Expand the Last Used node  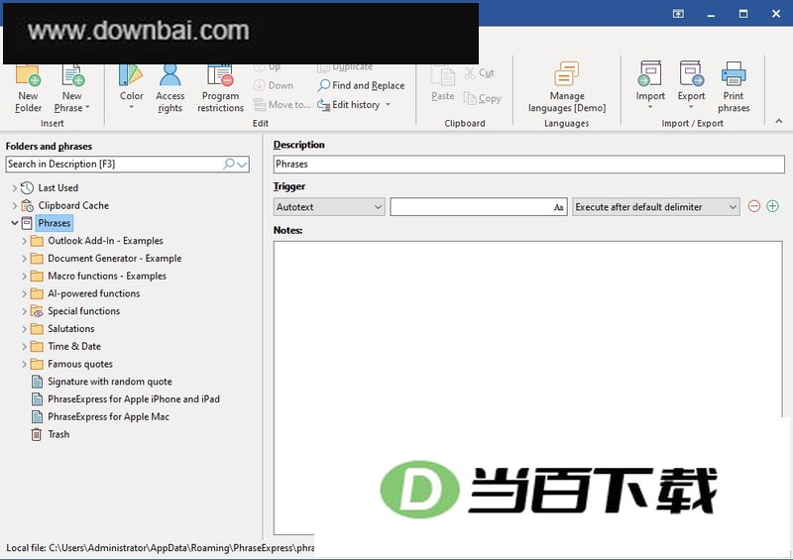[14, 188]
